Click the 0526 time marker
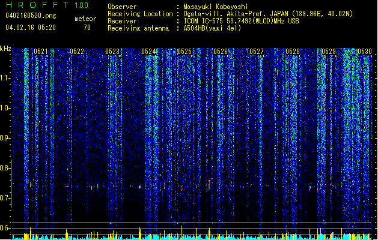This screenshot has width=378, height=240. point(221,52)
